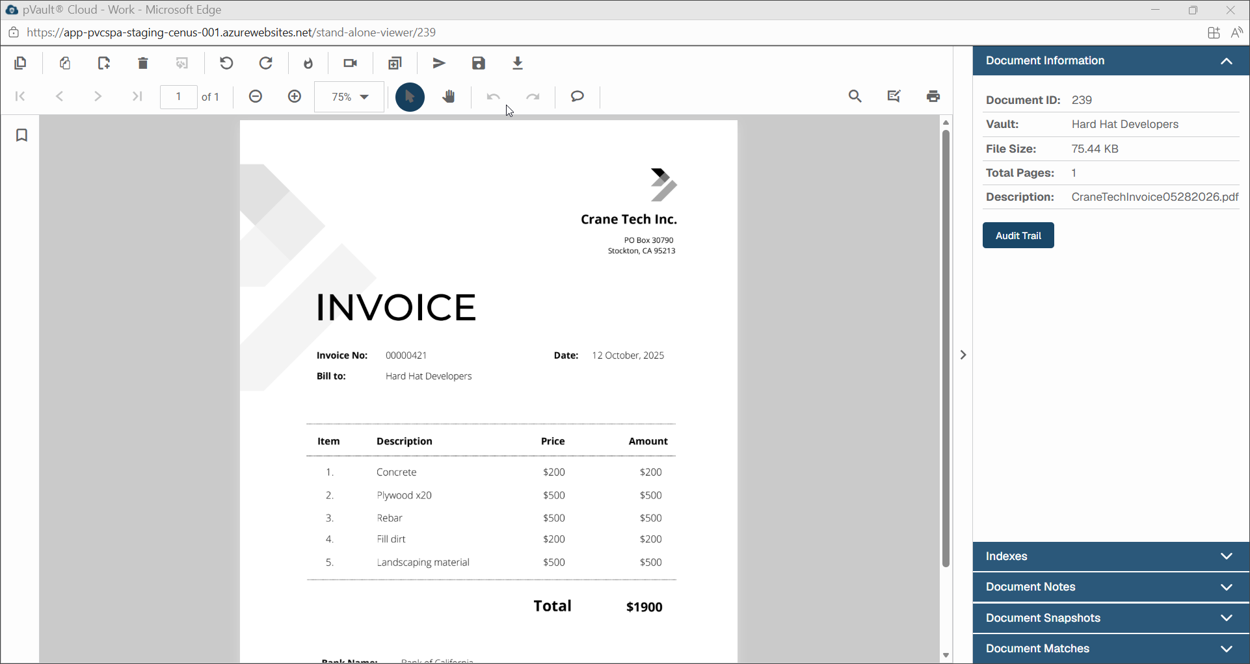Click the Rebar item description
1250x664 pixels.
pos(390,518)
